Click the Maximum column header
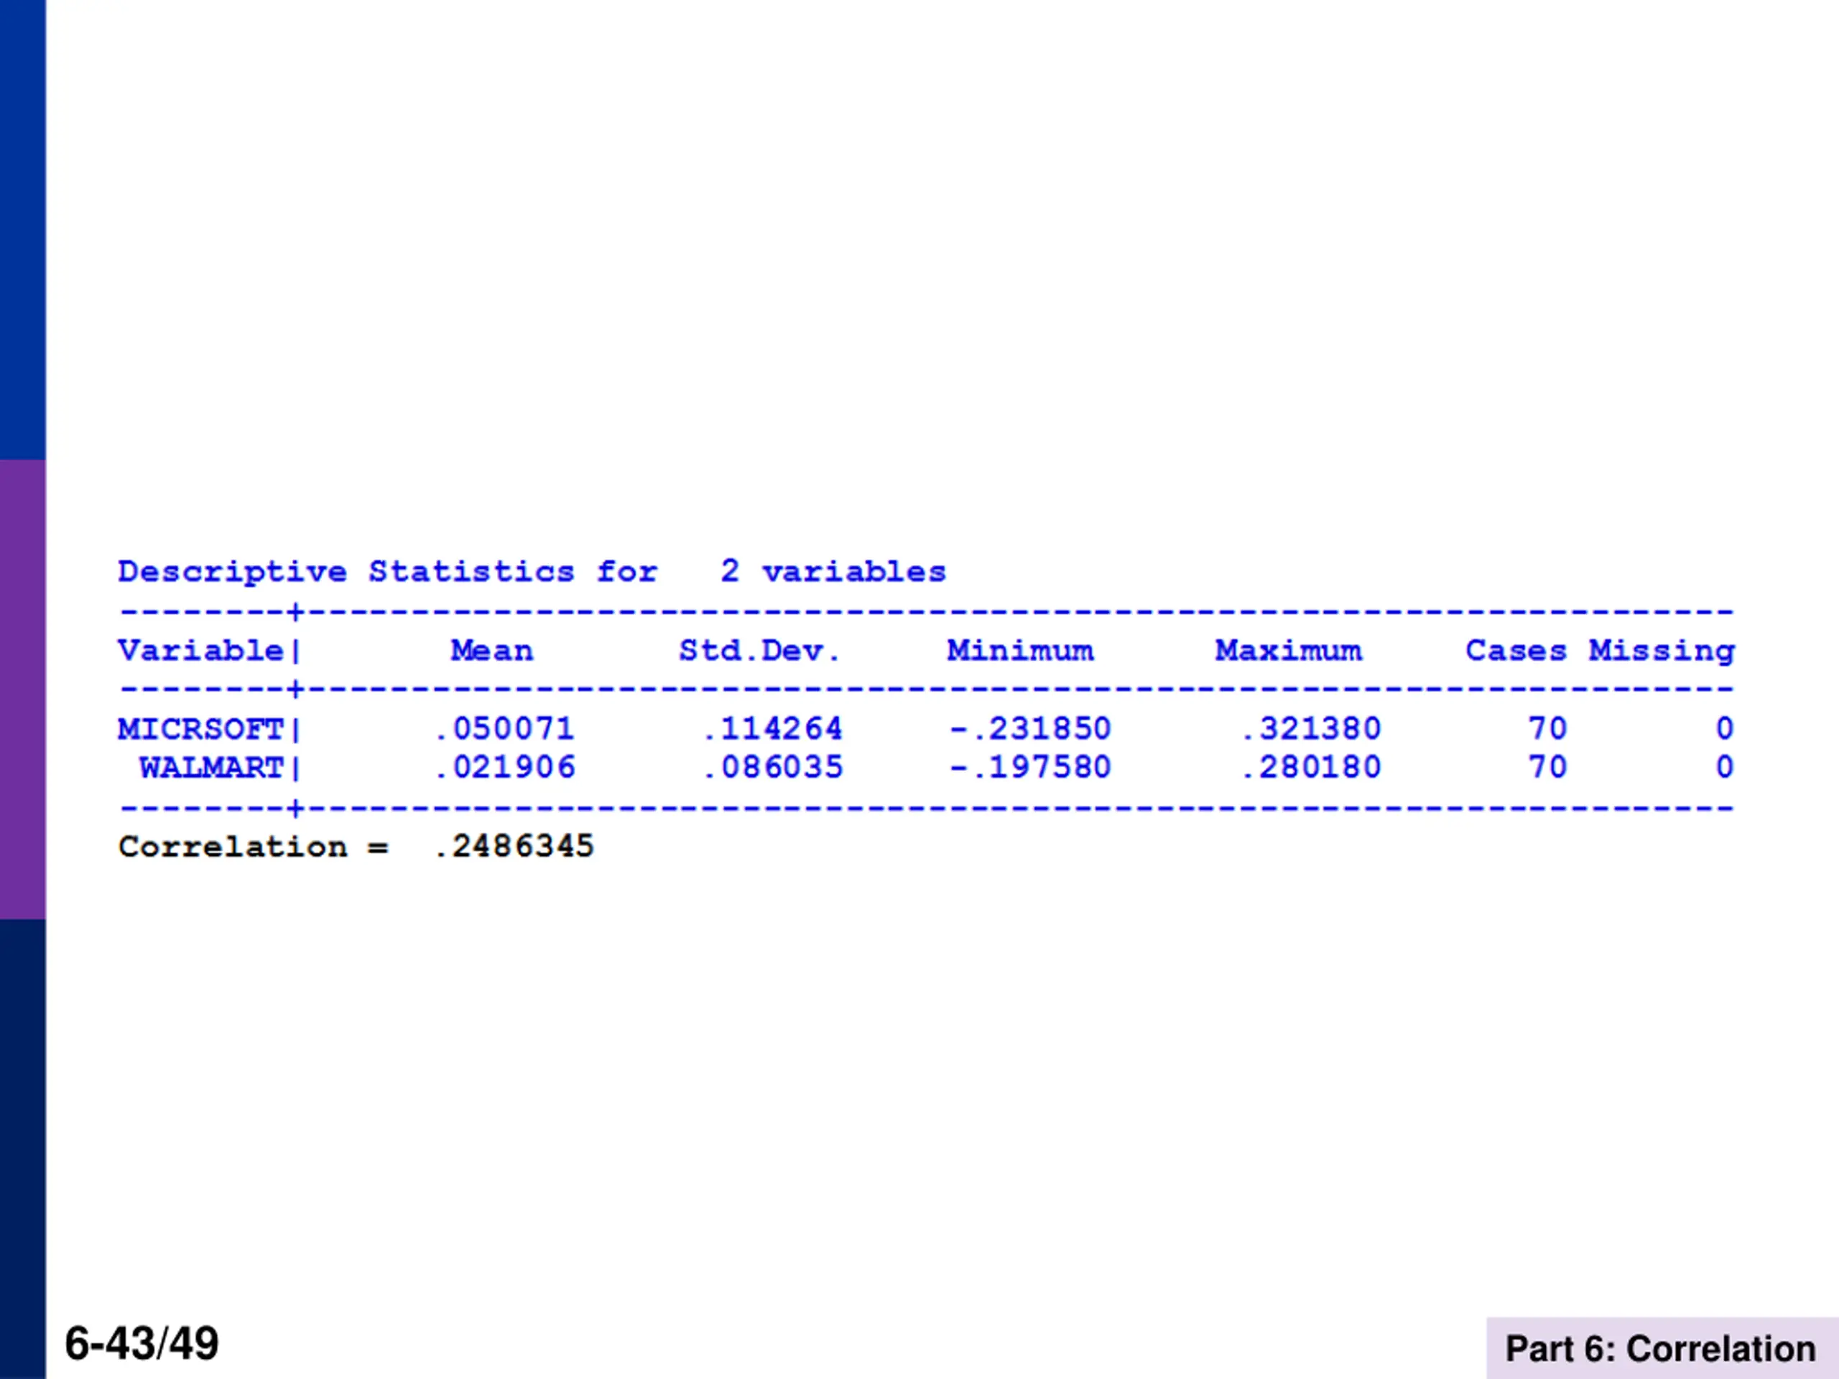 [1288, 650]
